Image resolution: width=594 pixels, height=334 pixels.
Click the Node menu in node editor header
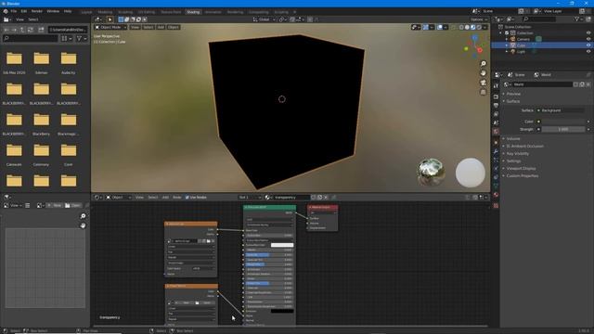[x=177, y=198]
